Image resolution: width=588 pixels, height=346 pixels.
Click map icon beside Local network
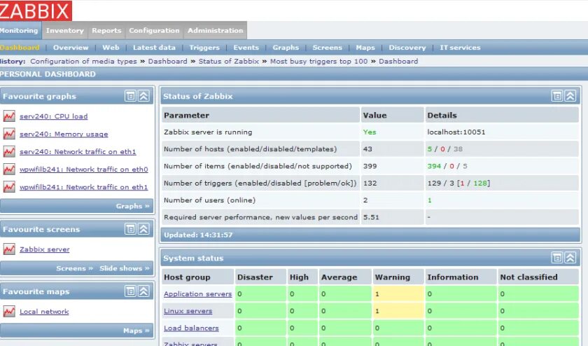[9, 311]
